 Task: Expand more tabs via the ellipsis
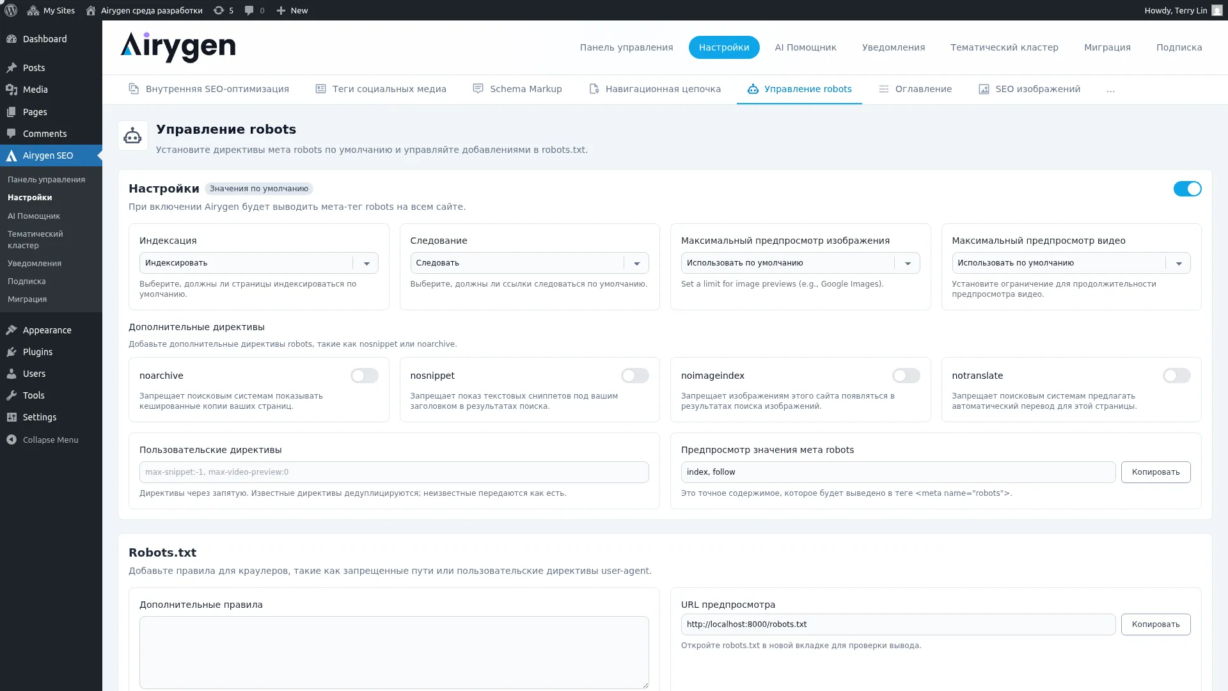point(1110,90)
